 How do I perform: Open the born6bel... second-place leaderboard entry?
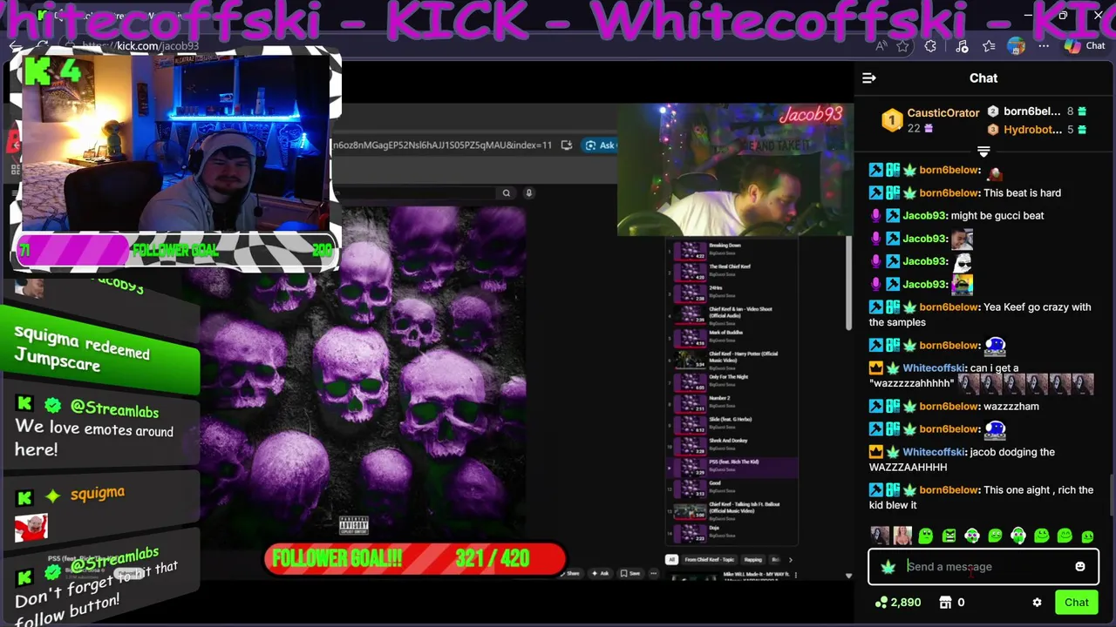1037,111
